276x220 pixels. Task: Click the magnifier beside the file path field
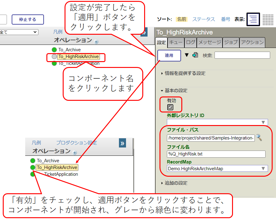[x=259, y=138]
